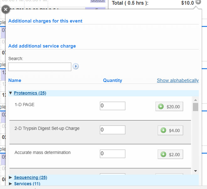This screenshot has height=189, width=207.
Task: Collapse the Proteomics (25) category
Action: coord(30,93)
